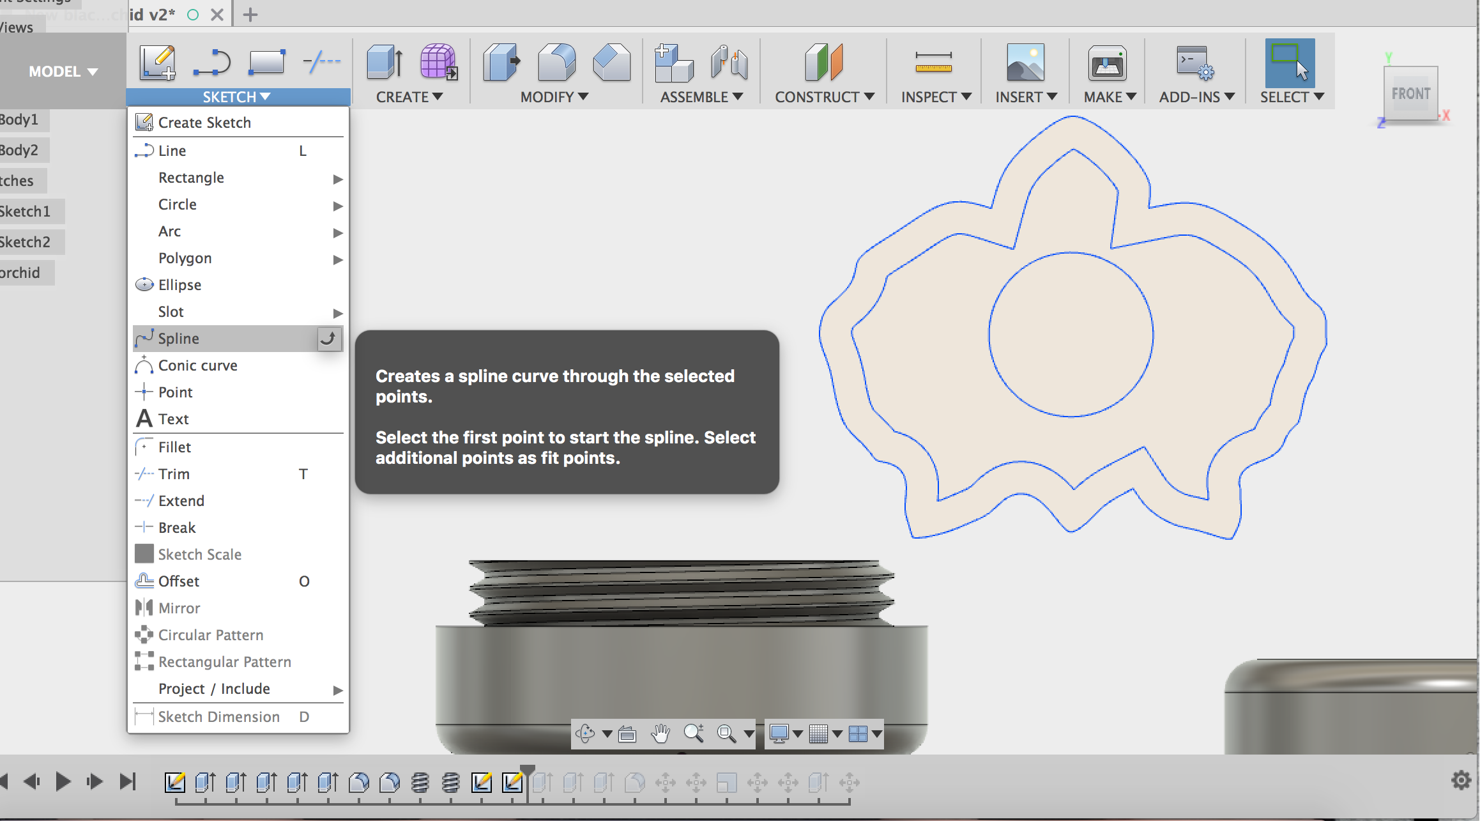Image resolution: width=1480 pixels, height=821 pixels.
Task: Open Display Settings dropdown in navigation bar
Action: (x=798, y=734)
